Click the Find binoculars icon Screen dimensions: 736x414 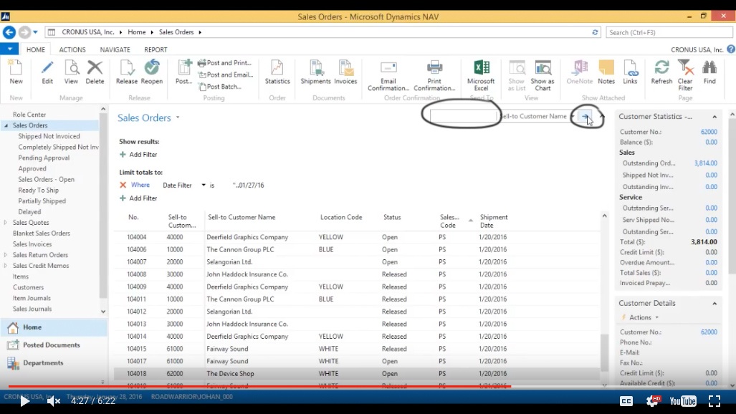(x=709, y=72)
